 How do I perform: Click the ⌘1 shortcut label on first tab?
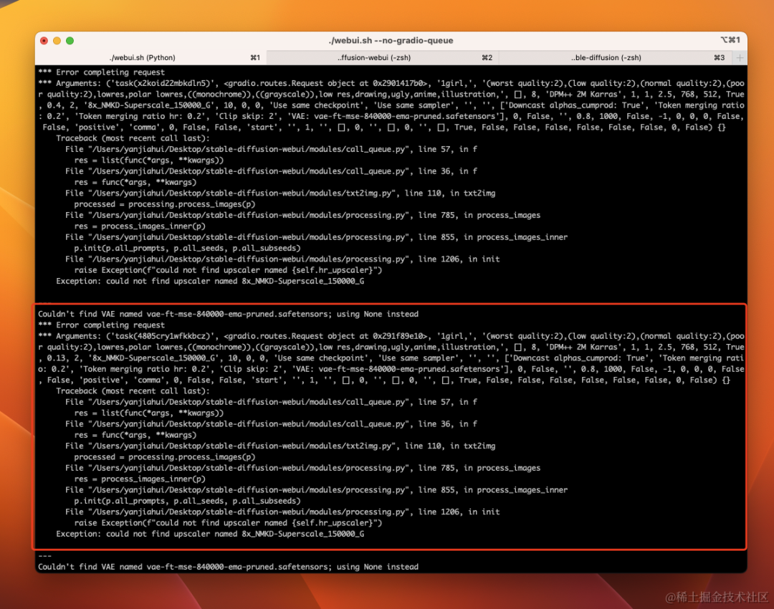pos(255,57)
